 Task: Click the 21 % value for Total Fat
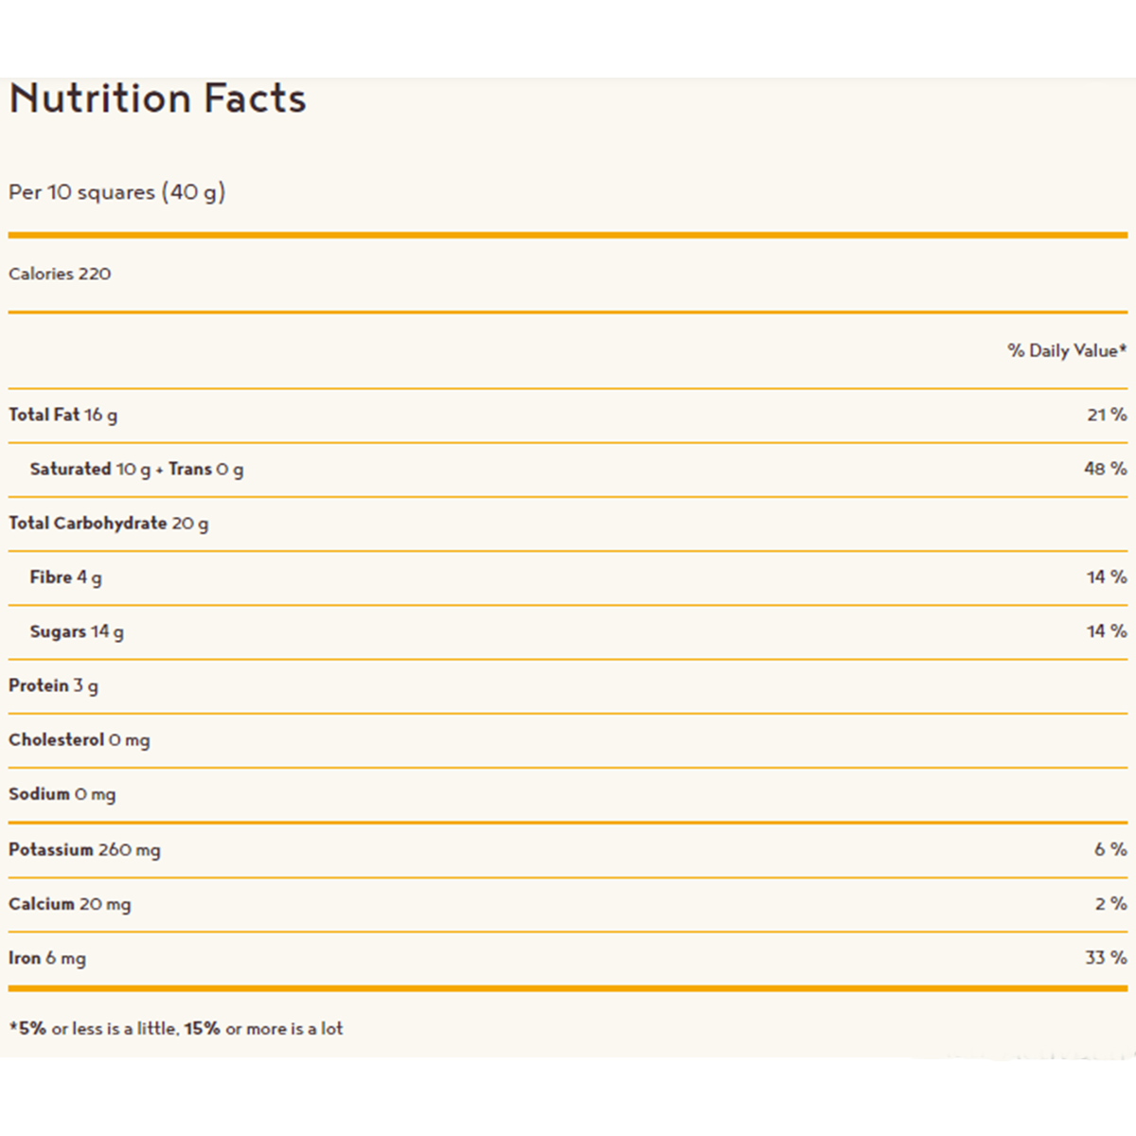tap(1107, 415)
